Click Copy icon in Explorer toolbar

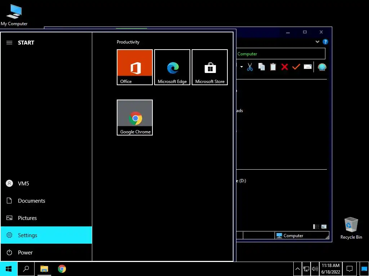tap(262, 67)
